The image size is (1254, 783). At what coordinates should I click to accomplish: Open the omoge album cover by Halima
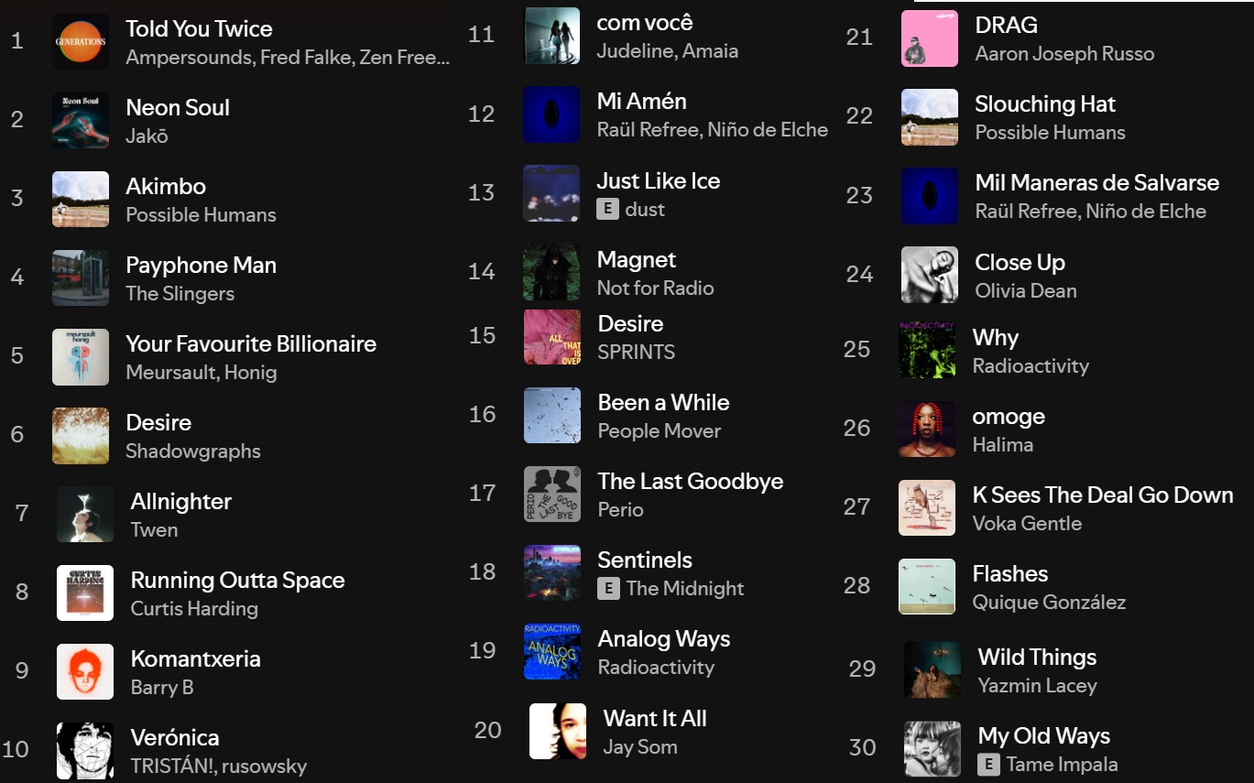pos(927,429)
